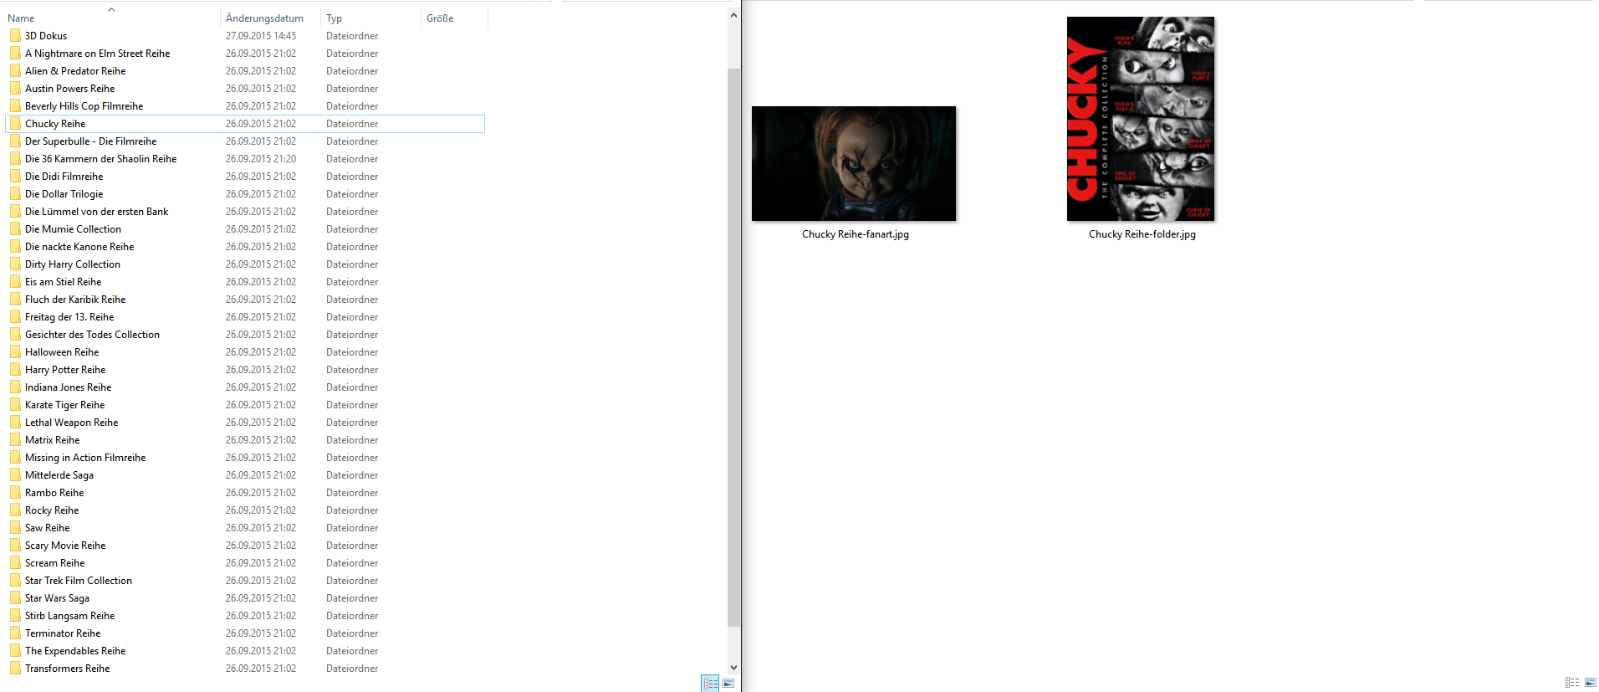Select Fluch der Karibik Reihe
The height and width of the screenshot is (692, 1599).
tap(75, 300)
